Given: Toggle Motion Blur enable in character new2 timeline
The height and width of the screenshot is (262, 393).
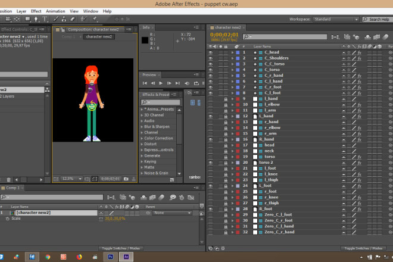Looking at the screenshot, I should coord(385,37).
